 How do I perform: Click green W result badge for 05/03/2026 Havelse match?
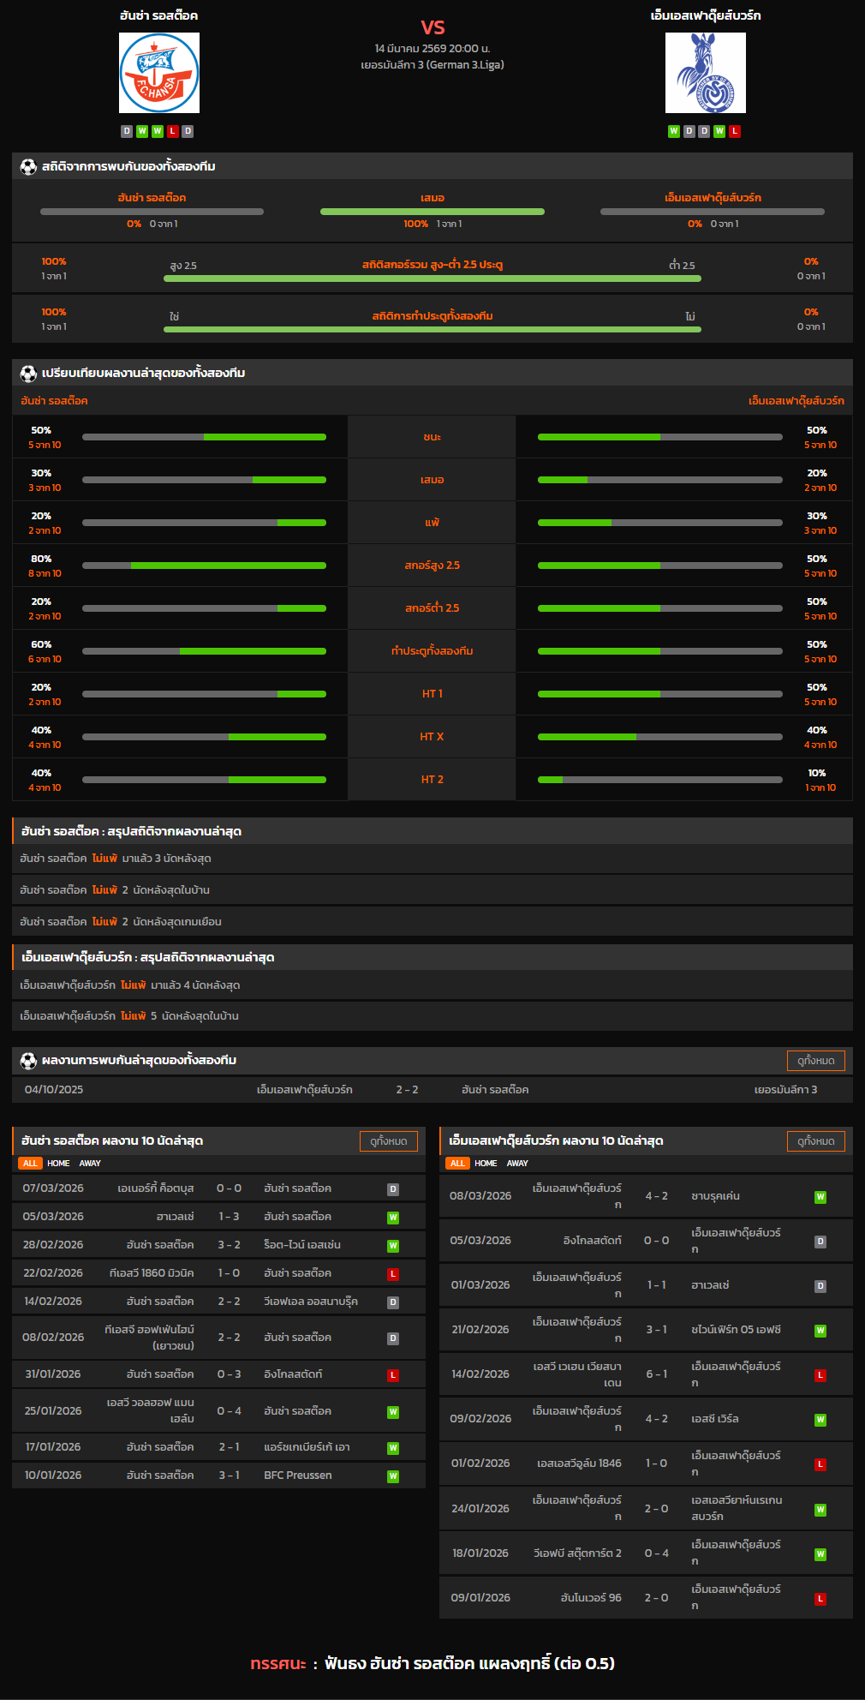pyautogui.click(x=393, y=1218)
